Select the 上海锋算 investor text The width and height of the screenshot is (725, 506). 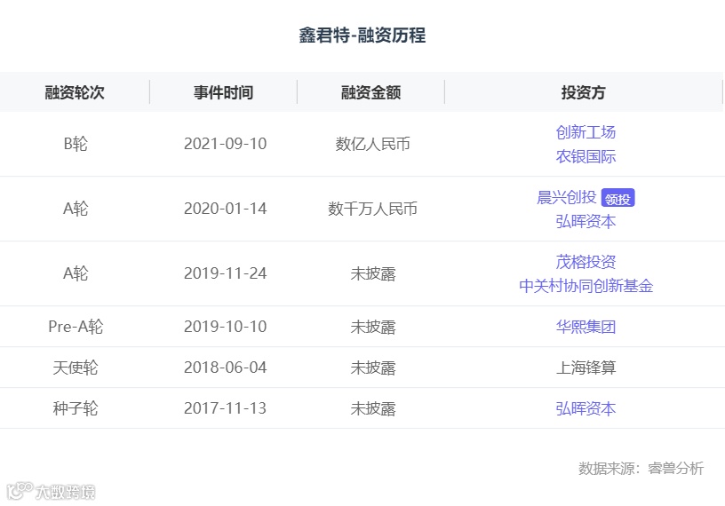click(x=586, y=368)
